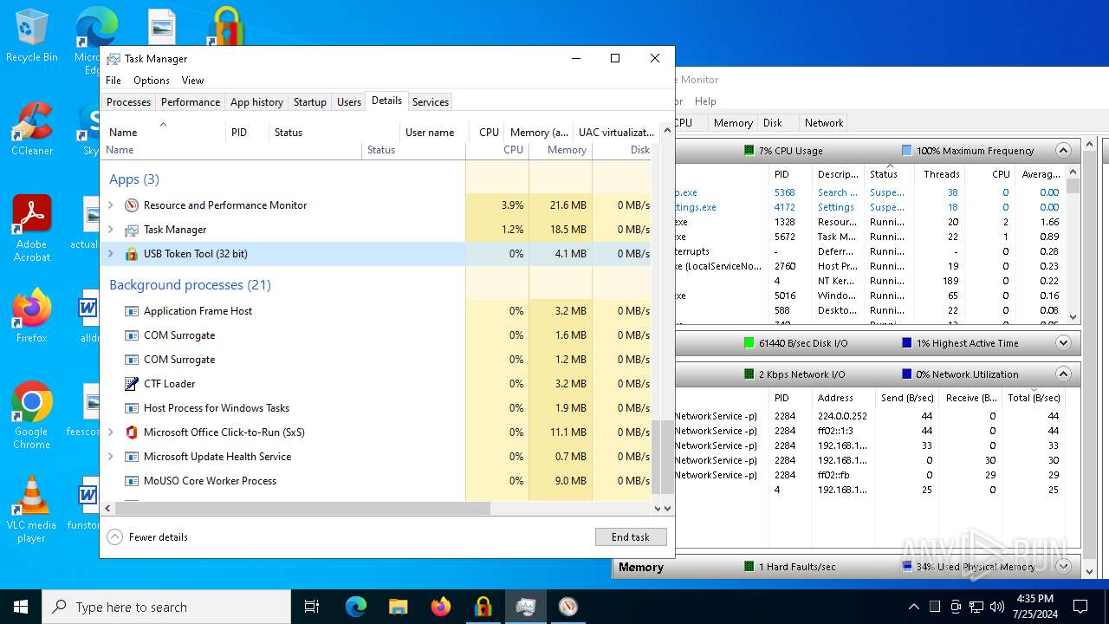Viewport: 1109px width, 624px height.
Task: Select the Background processes (21) header
Action: coord(190,285)
